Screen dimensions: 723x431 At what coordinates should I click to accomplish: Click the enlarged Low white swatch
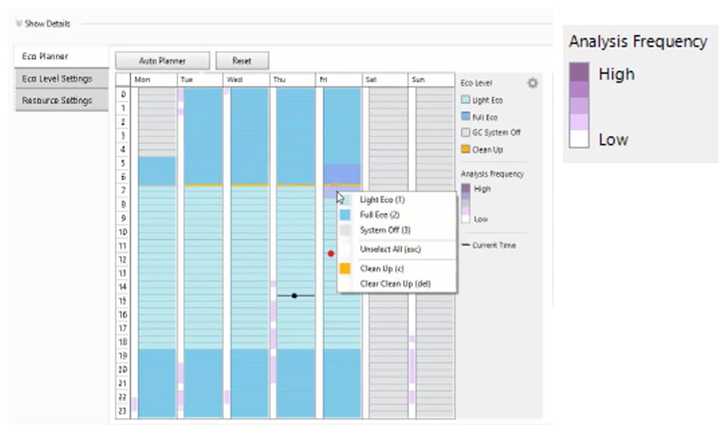pos(579,139)
